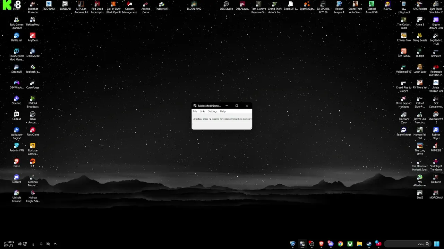
Task: Click the "Injected, press F2 ingame" status text
Action: (x=222, y=119)
